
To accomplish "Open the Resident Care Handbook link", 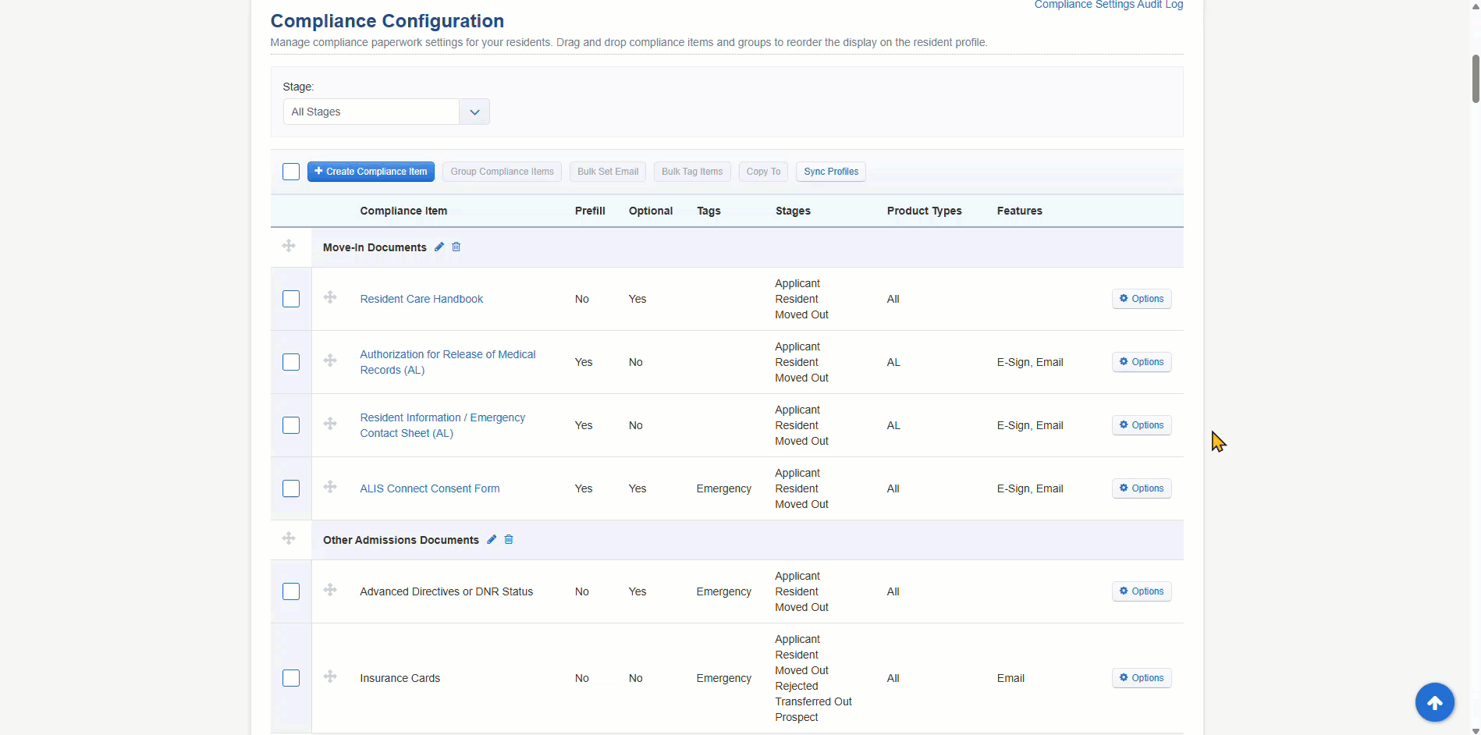I will (421, 299).
